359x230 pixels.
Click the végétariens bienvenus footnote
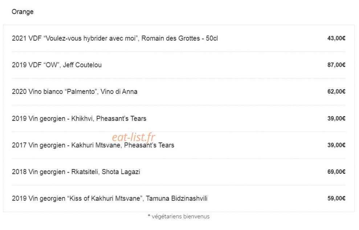pyautogui.click(x=179, y=217)
